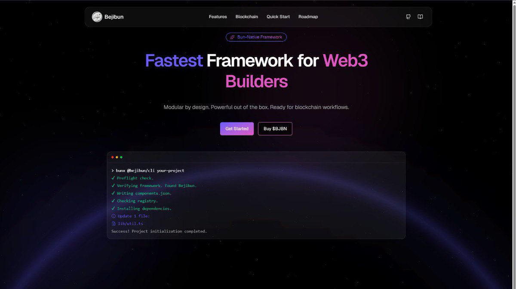Image resolution: width=516 pixels, height=289 pixels.
Task: Select the lib/util.ts entry in terminal output
Action: [x=130, y=223]
